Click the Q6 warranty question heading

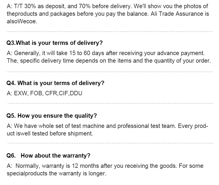coord(48,156)
